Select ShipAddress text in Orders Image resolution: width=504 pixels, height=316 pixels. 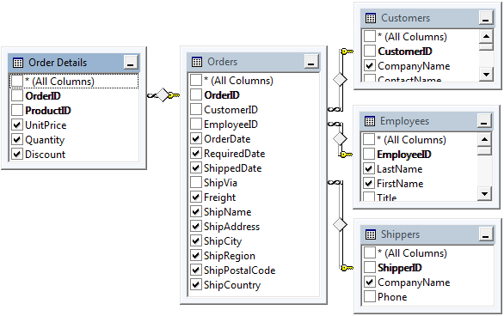pyautogui.click(x=231, y=227)
